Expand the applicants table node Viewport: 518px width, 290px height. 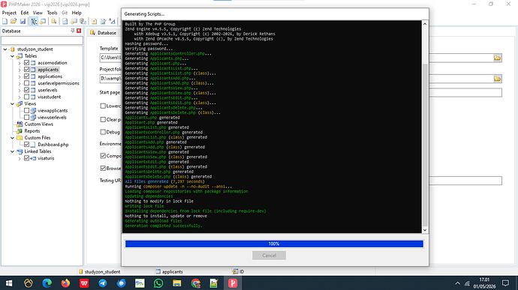coord(20,70)
